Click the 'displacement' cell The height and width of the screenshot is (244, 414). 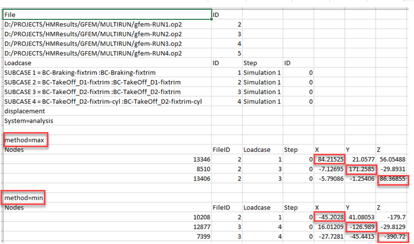(x=107, y=111)
